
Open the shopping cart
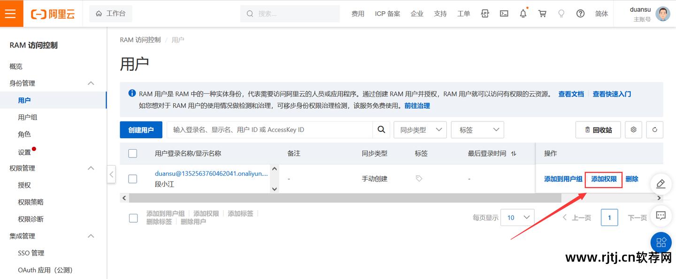click(x=542, y=14)
